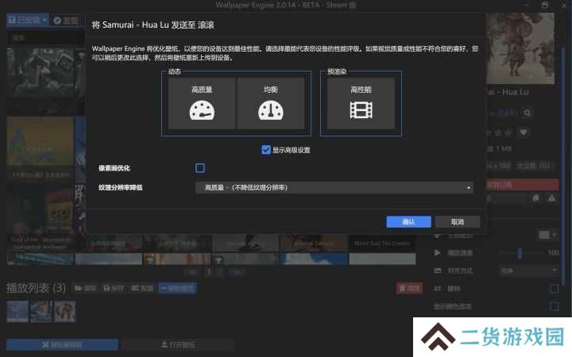
Task: Click the 取消 button in dialog
Action: click(x=458, y=222)
